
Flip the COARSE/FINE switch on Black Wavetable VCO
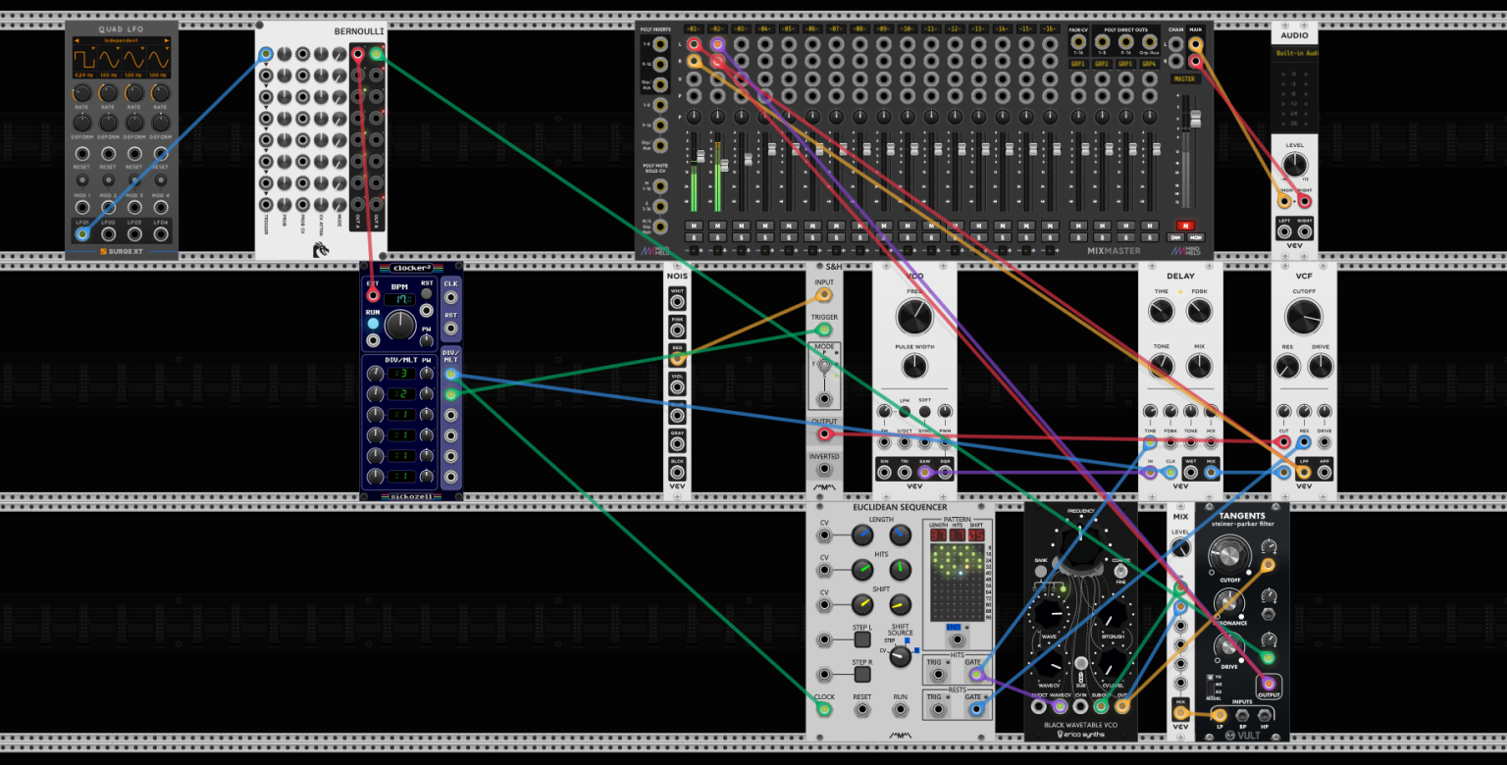click(1119, 571)
